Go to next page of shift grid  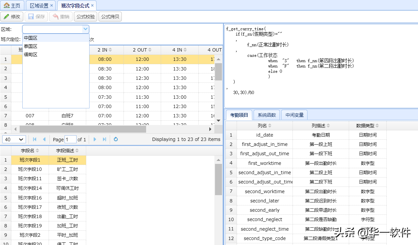pyautogui.click(x=95, y=139)
